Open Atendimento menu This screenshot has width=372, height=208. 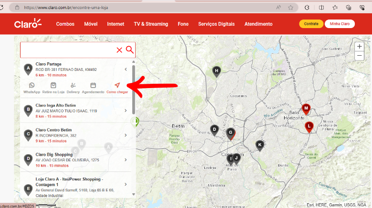coord(258,24)
